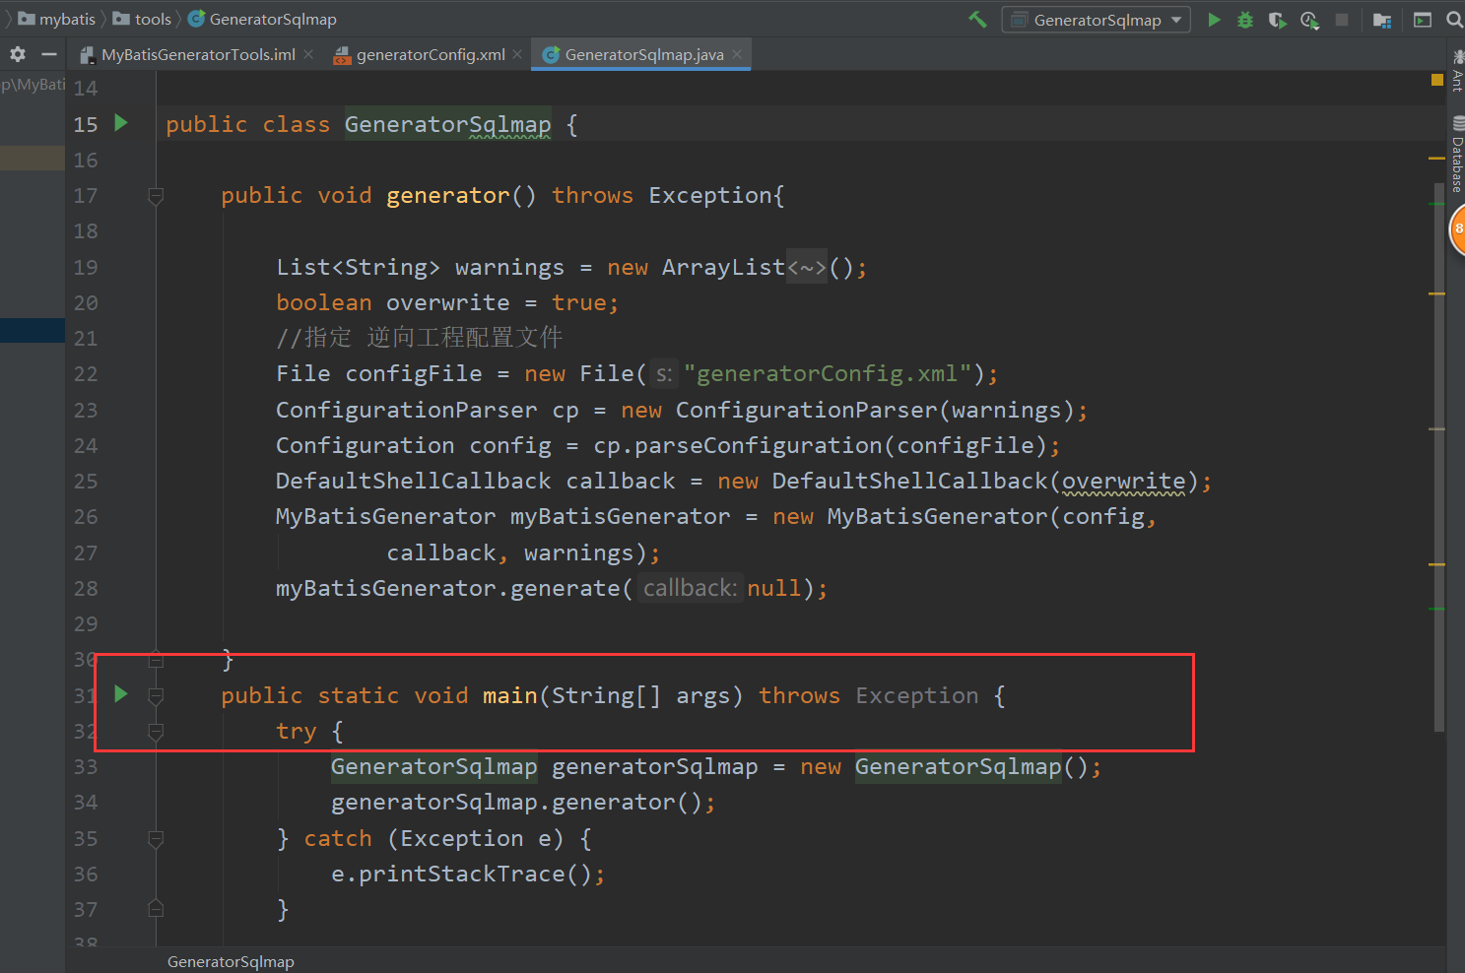This screenshot has height=973, width=1465.
Task: Expand the folded <~> diamond on line 19
Action: pyautogui.click(x=807, y=268)
